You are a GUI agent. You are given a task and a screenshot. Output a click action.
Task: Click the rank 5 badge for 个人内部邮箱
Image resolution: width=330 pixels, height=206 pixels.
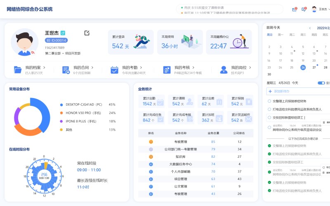coord(151,172)
